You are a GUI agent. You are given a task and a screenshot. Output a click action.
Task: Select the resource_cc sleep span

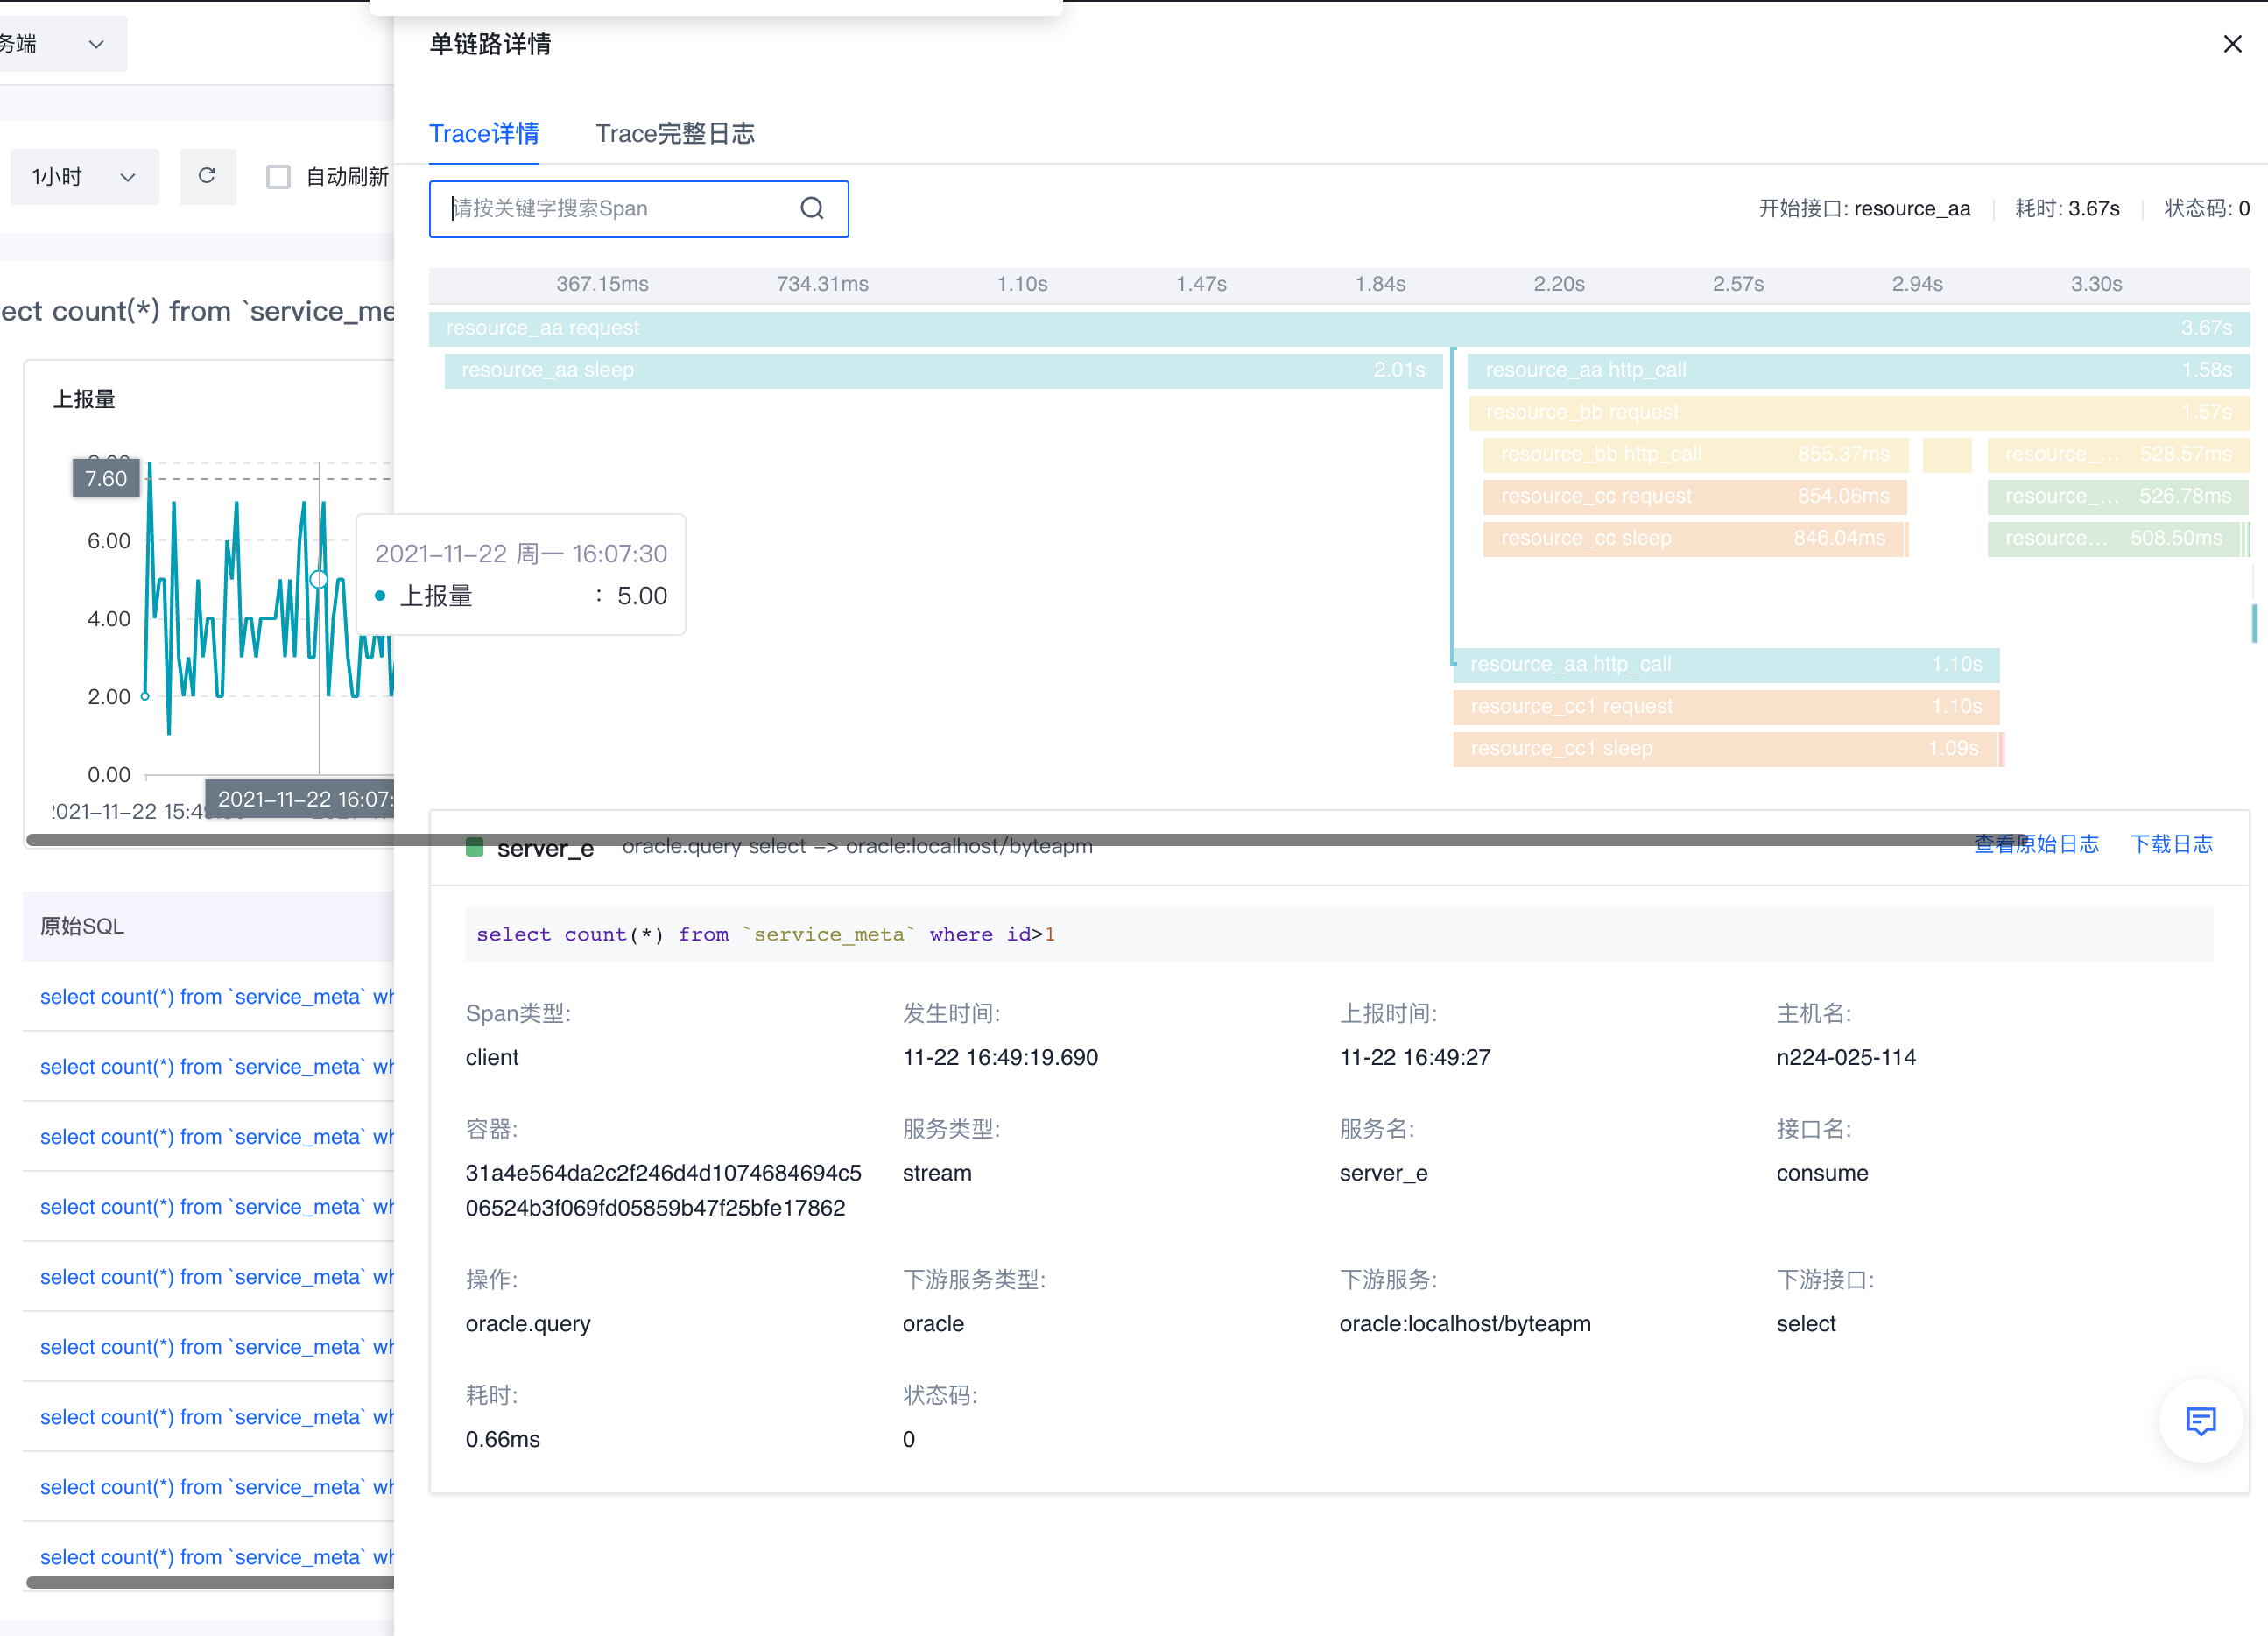click(x=1693, y=538)
